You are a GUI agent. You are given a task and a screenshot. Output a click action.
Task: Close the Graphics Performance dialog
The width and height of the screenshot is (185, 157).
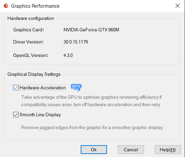178,6
